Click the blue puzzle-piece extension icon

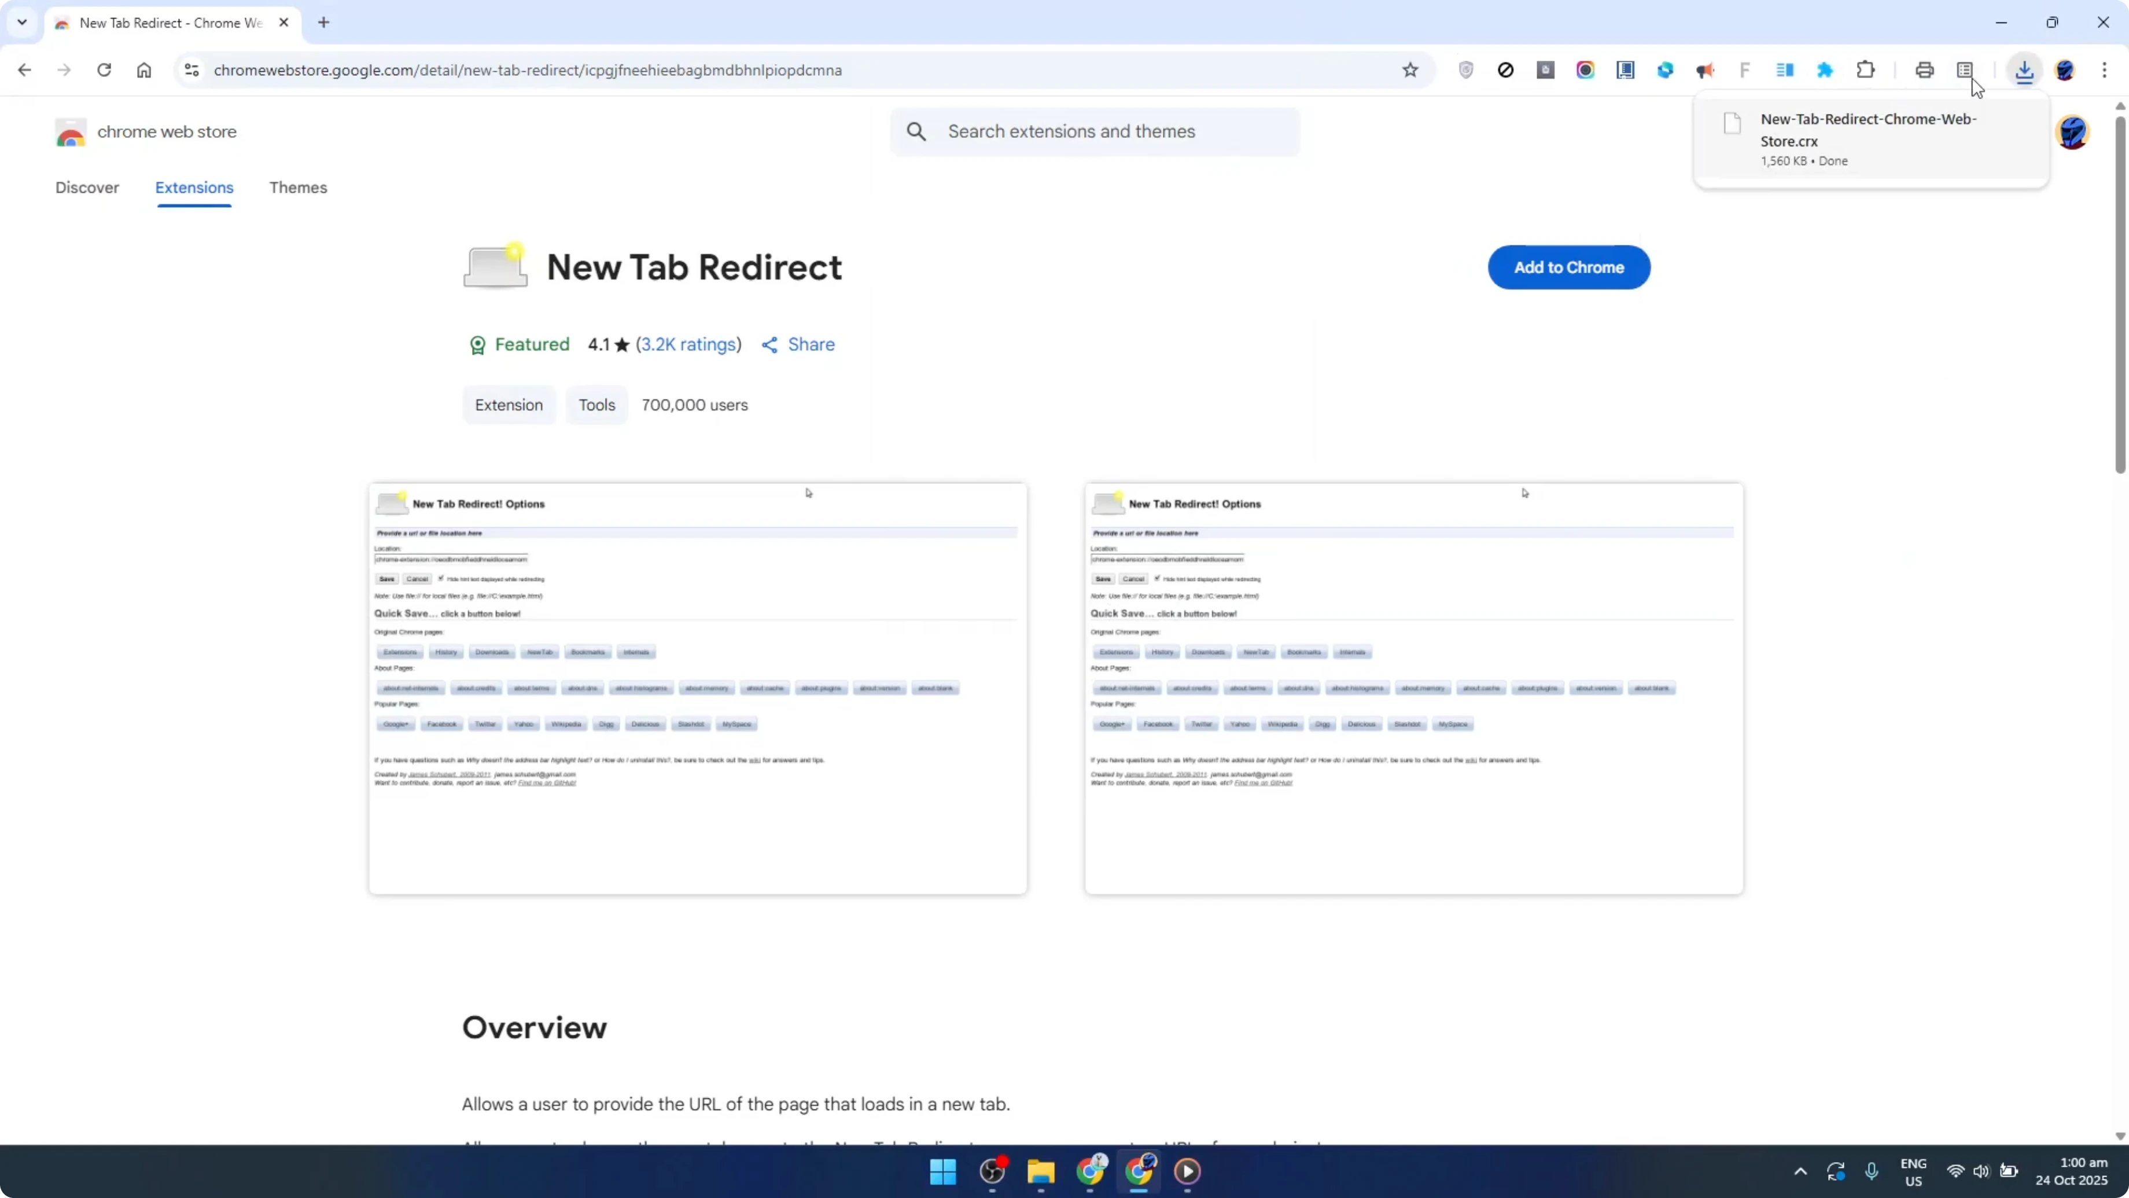tap(1826, 70)
